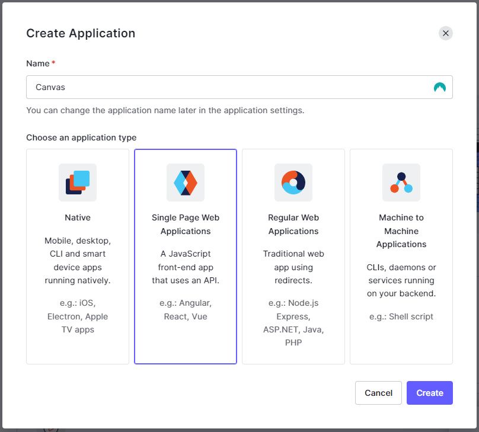Click the Create button
The width and height of the screenshot is (479, 432).
429,393
